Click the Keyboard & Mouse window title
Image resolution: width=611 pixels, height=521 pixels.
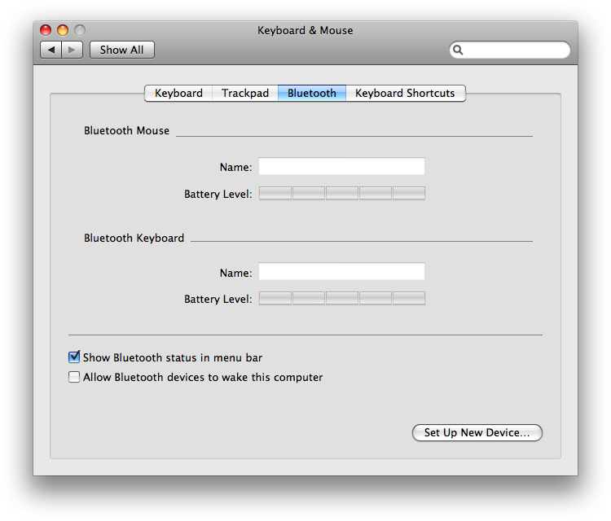[305, 30]
